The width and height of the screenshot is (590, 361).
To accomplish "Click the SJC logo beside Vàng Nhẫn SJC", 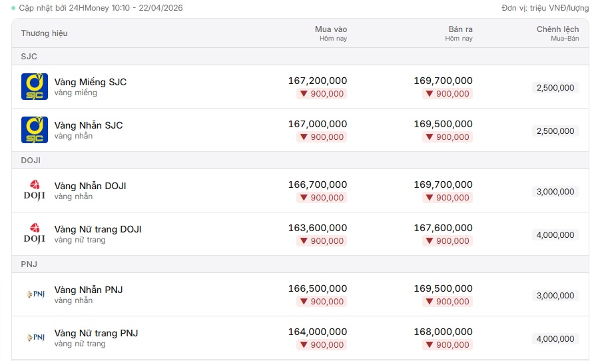I will coord(34,130).
